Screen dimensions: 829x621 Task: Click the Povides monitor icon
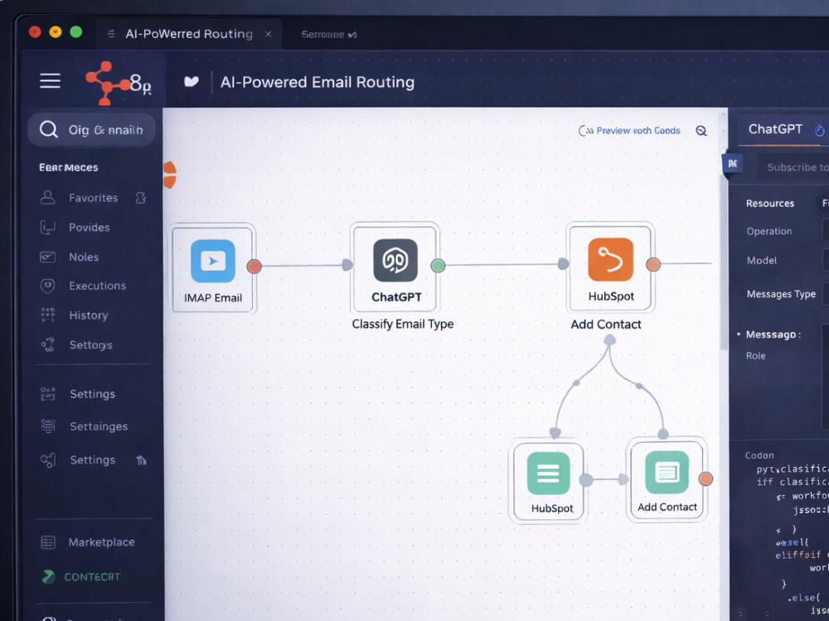[47, 228]
